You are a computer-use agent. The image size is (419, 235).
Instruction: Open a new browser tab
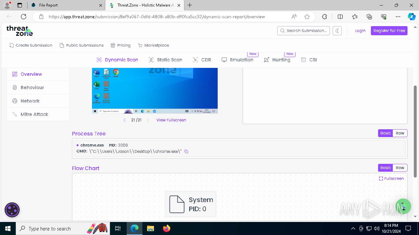[190, 5]
